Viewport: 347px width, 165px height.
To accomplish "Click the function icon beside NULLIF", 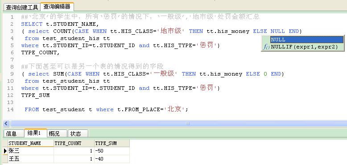I will [266, 47].
